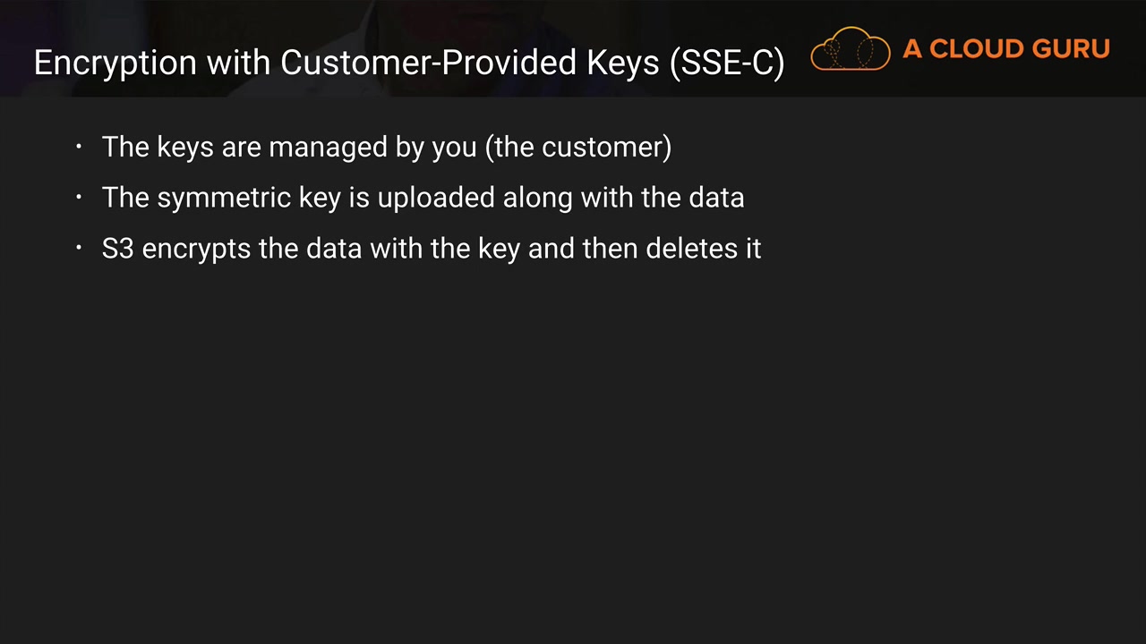Screen dimensions: 1146x644
Task: Select the line 'The keys are managed by you'
Action: coord(387,147)
